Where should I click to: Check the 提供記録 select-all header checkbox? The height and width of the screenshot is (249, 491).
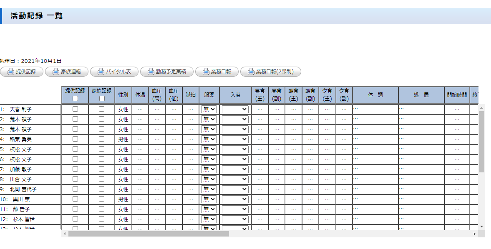point(75,99)
